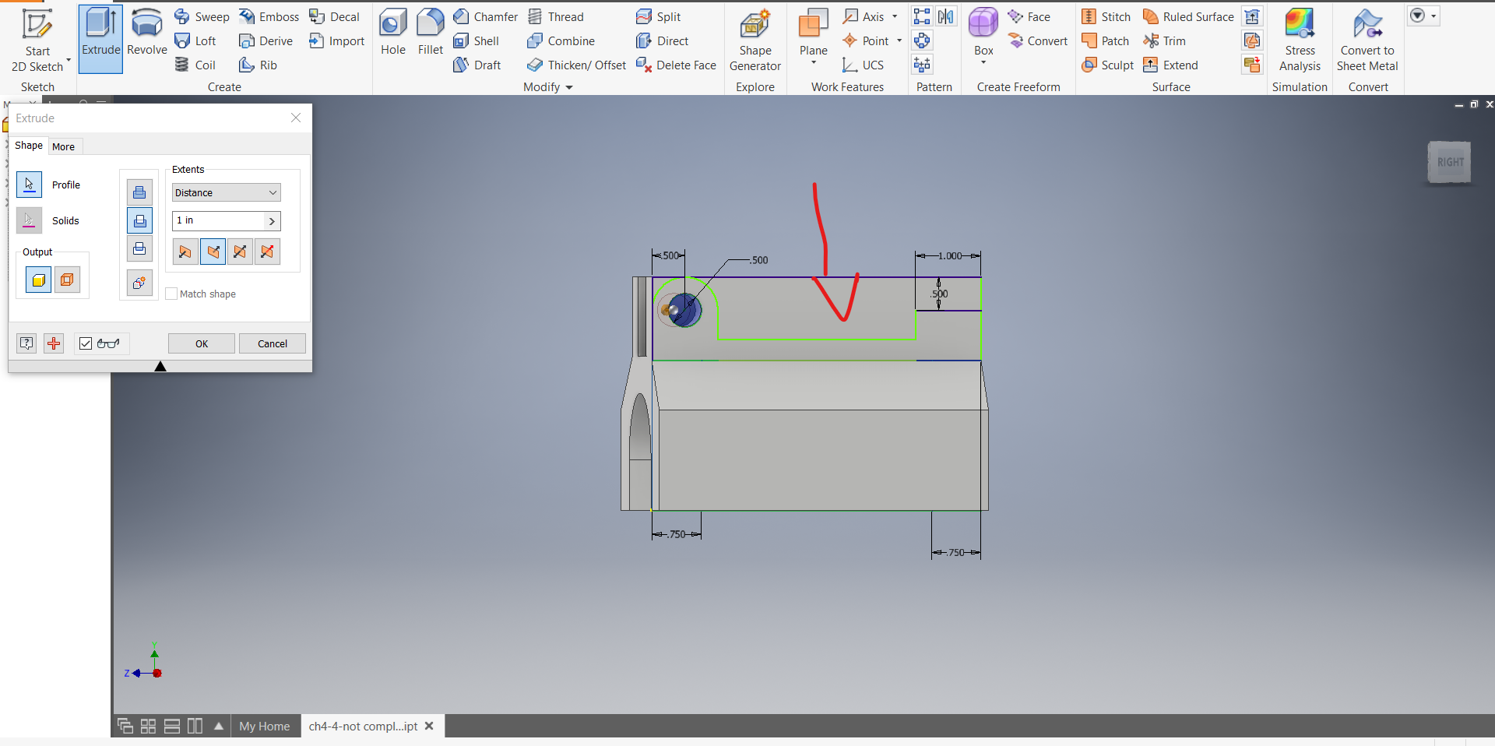Image resolution: width=1495 pixels, height=746 pixels.
Task: Choose the Join operation
Action: pyautogui.click(x=139, y=192)
